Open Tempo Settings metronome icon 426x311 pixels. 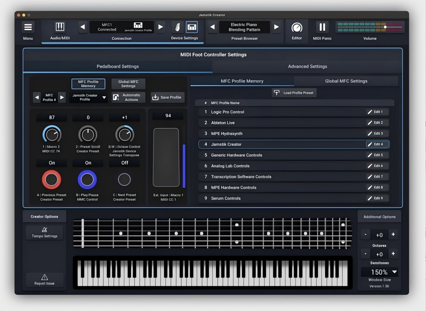(44, 230)
